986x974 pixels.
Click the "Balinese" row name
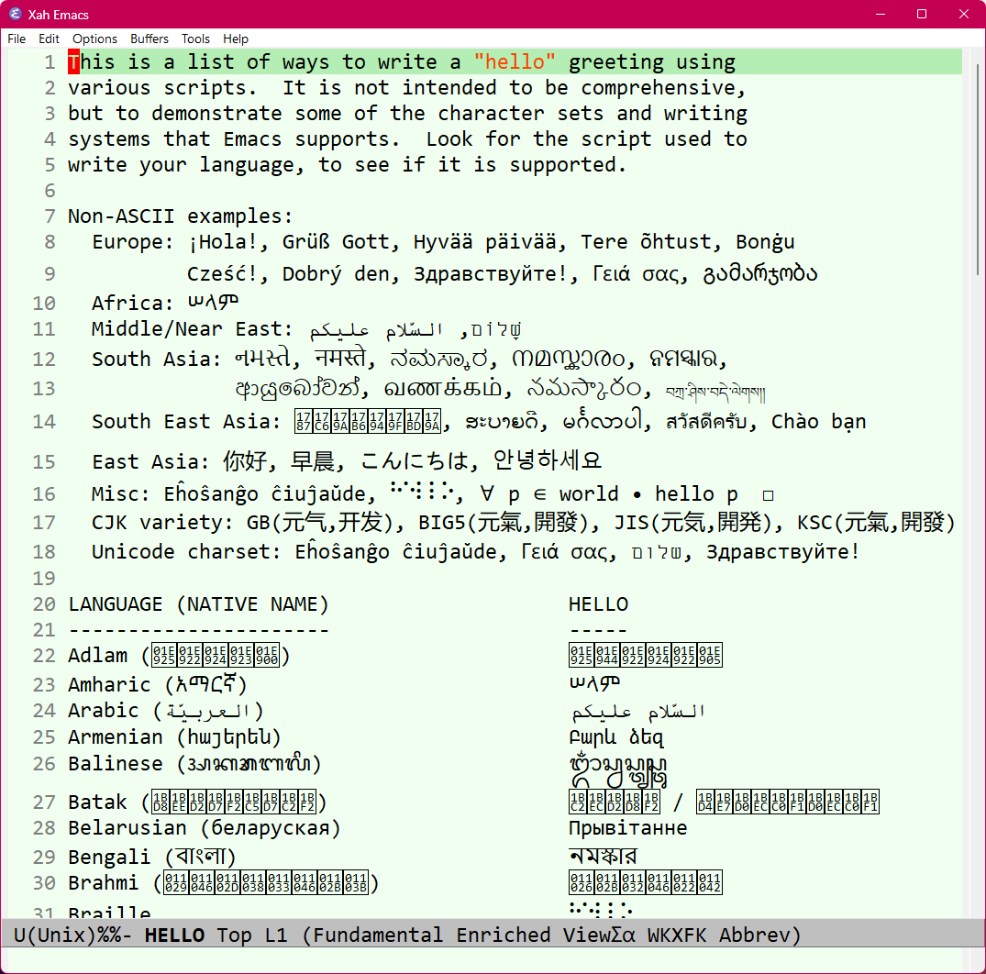pyautogui.click(x=115, y=763)
